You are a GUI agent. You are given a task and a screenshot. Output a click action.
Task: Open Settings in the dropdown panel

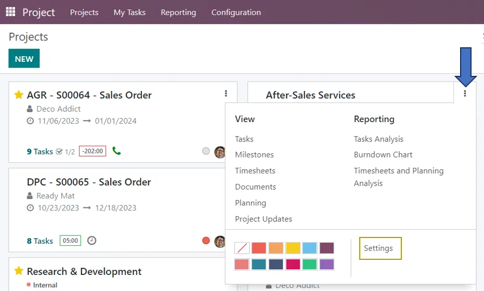click(381, 248)
